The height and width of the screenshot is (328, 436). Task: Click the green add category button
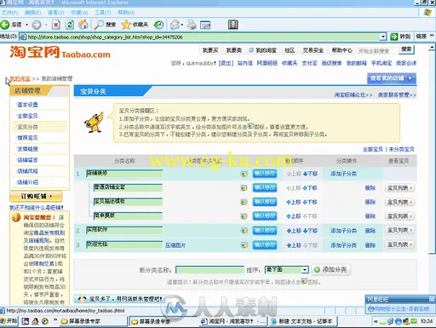coord(331,269)
